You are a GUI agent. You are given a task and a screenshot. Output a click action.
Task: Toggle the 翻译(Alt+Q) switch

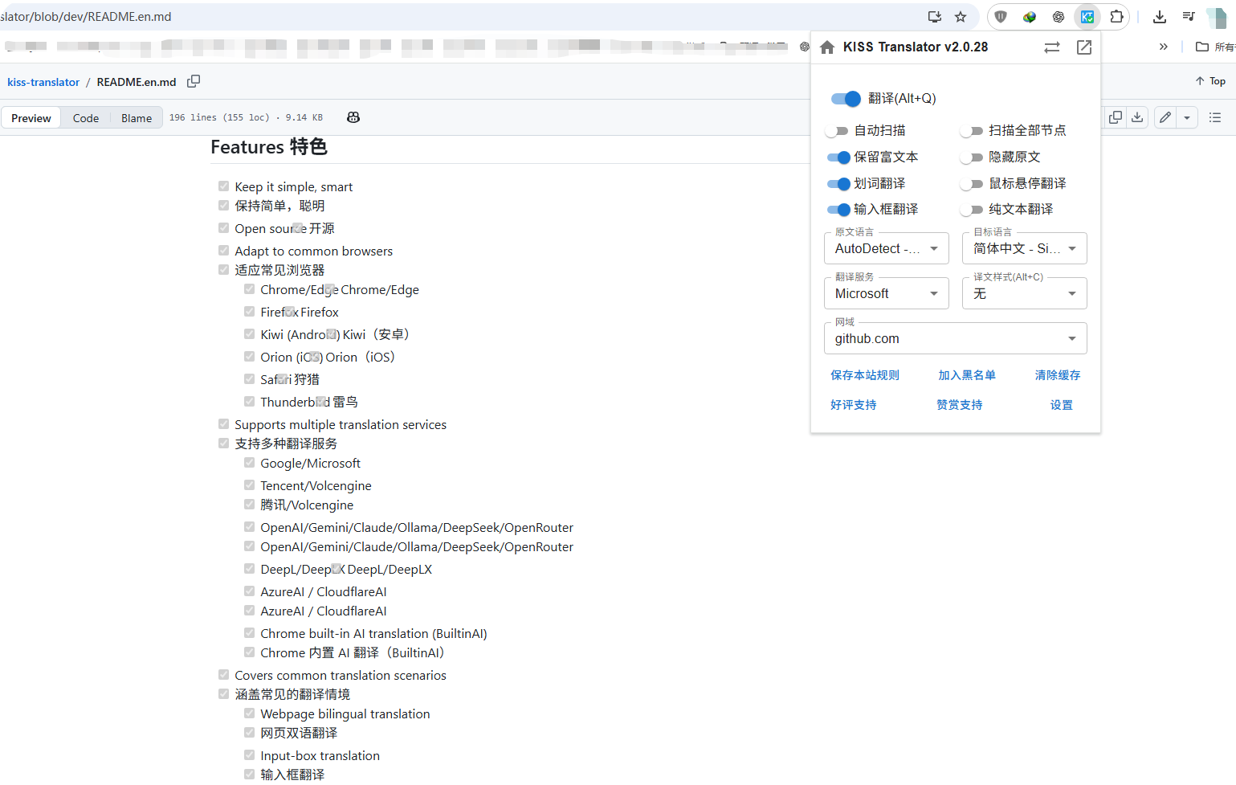click(846, 99)
